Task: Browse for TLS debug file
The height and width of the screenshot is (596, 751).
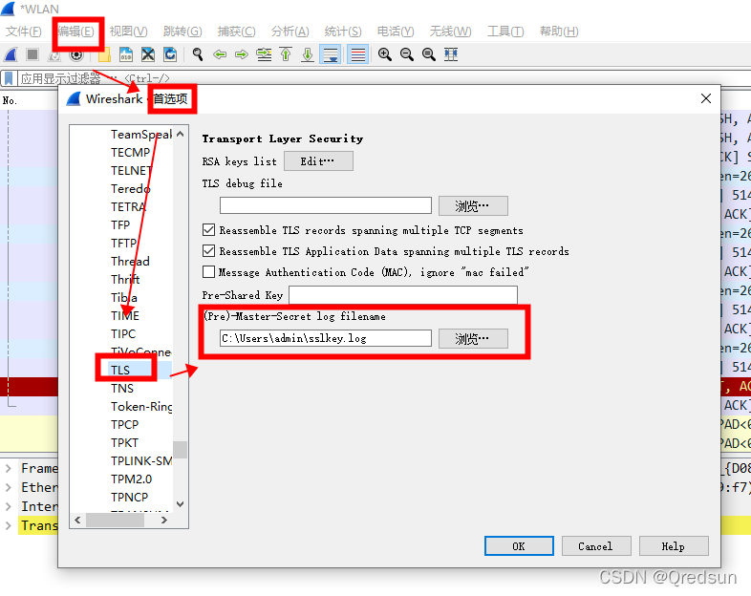Action: [473, 206]
